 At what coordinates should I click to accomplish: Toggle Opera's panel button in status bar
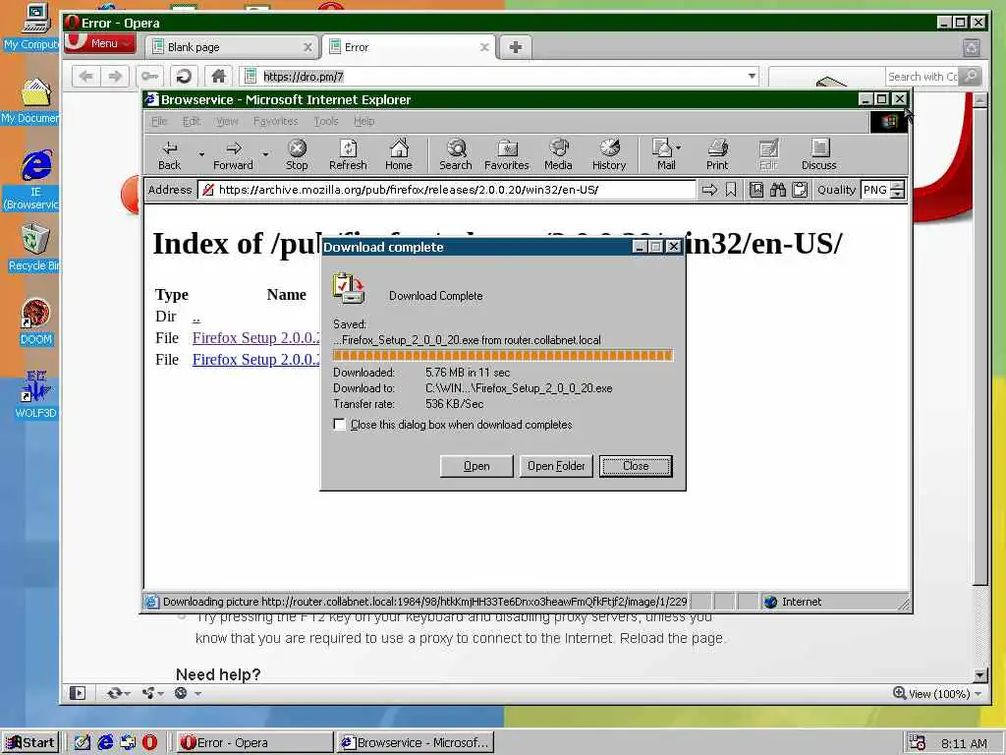click(78, 693)
